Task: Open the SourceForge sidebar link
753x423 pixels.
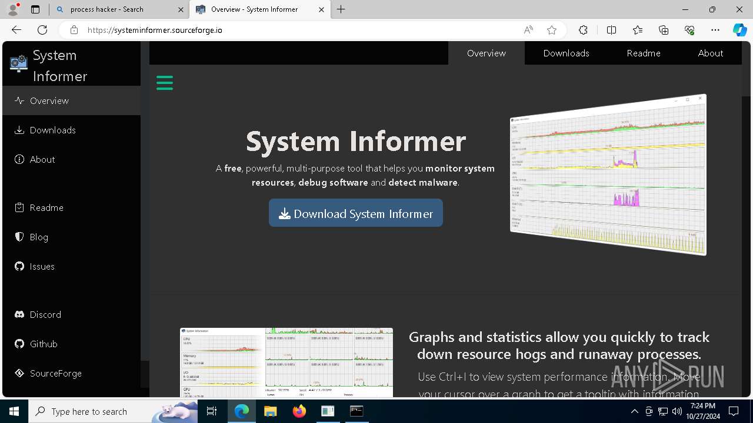Action: pos(71,373)
